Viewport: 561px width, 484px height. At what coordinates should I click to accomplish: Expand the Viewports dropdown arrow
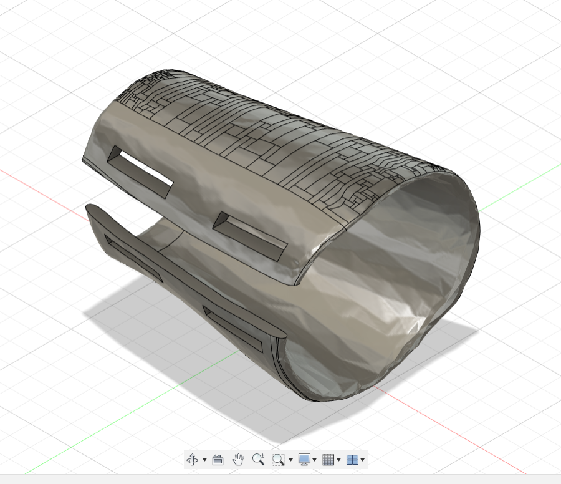363,460
